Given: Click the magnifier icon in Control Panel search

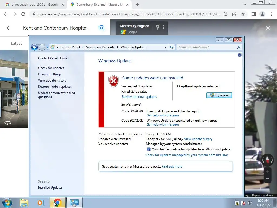Looking at the screenshot, I should tap(239, 47).
